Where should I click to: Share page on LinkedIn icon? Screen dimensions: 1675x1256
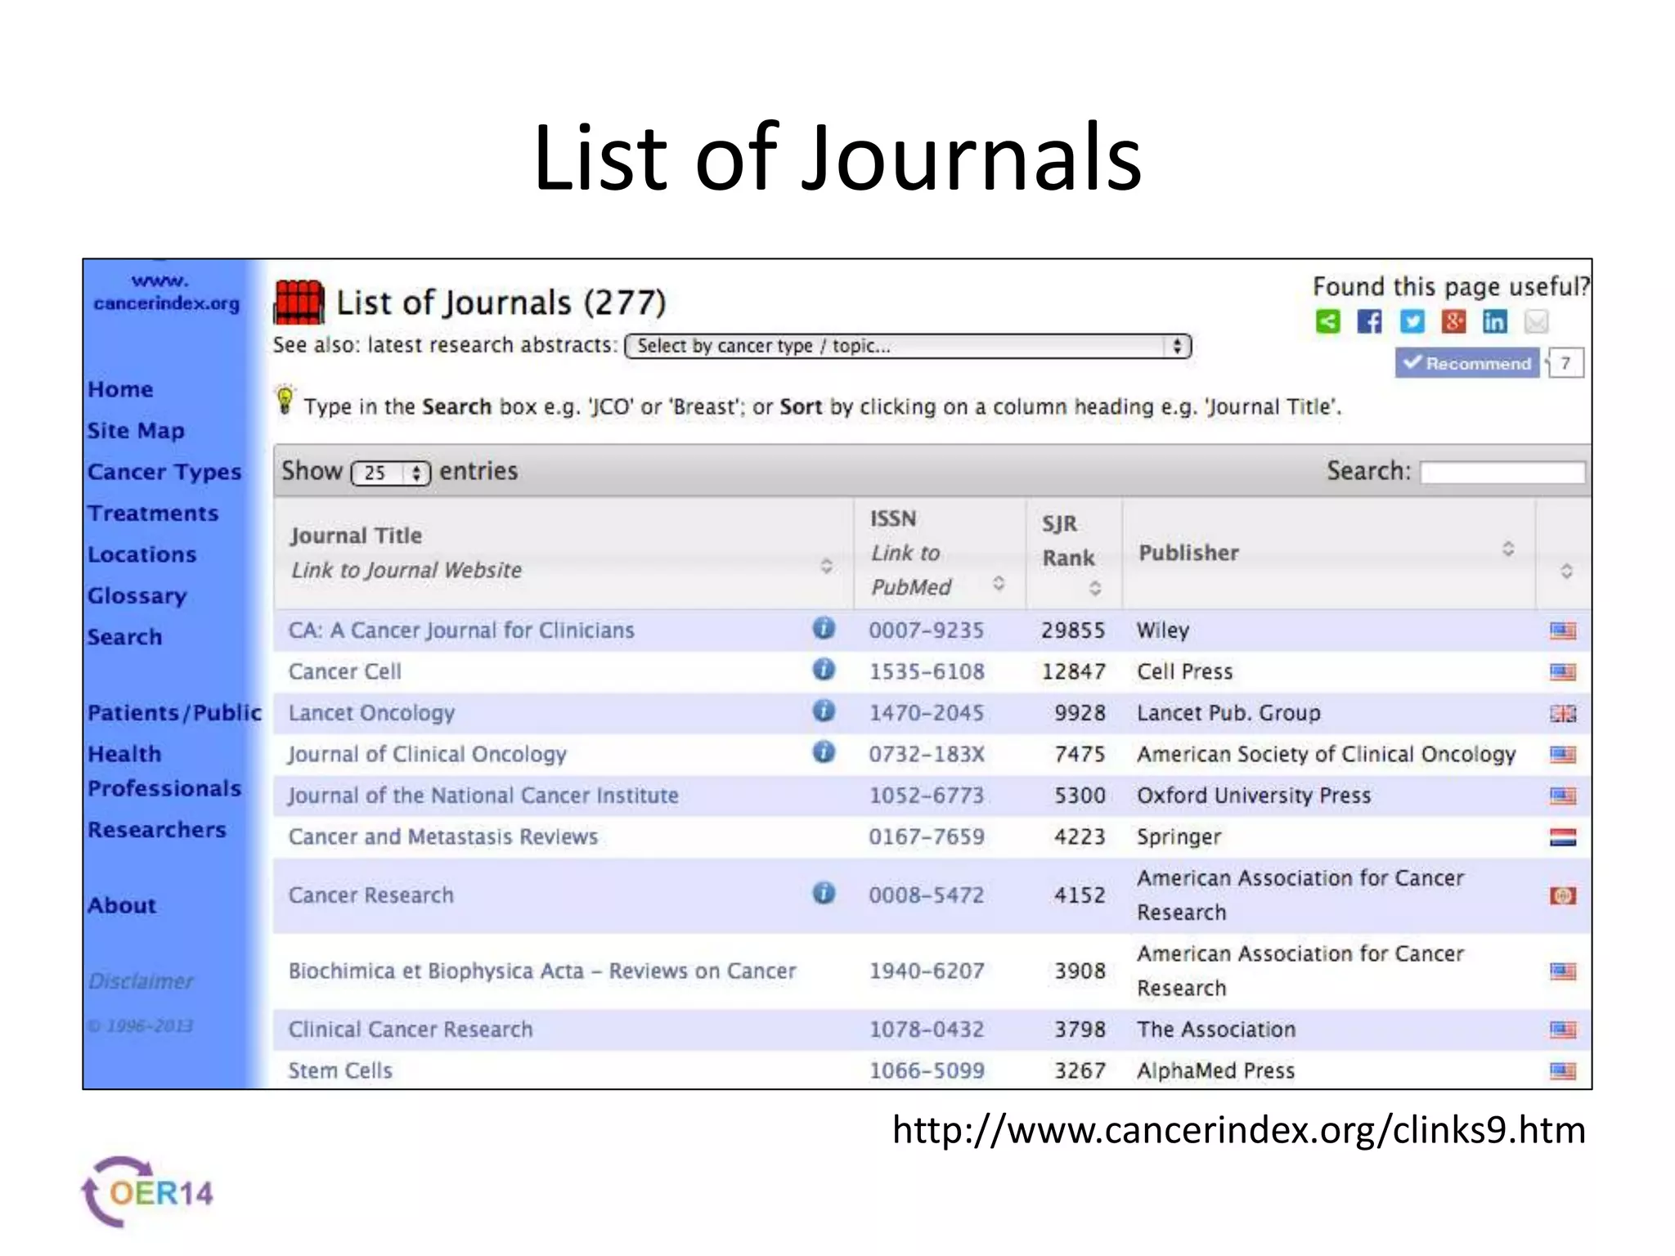pyautogui.click(x=1495, y=321)
